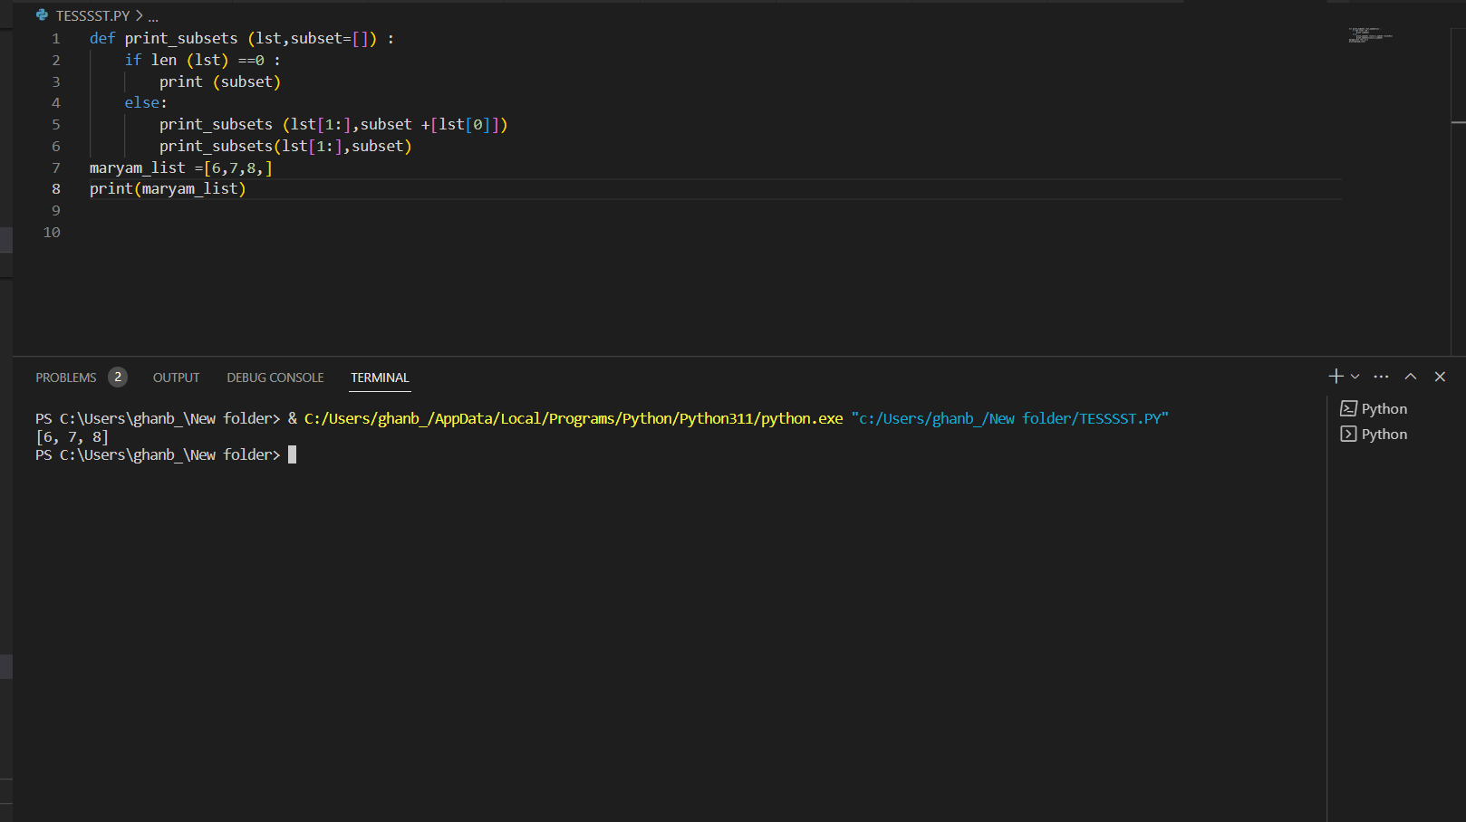Click the 'if len (lst) ==0 :' line

coord(202,61)
